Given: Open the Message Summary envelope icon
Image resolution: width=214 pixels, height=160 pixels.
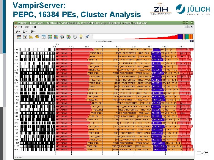Looking at the screenshot, I should pyautogui.click(x=43, y=37).
